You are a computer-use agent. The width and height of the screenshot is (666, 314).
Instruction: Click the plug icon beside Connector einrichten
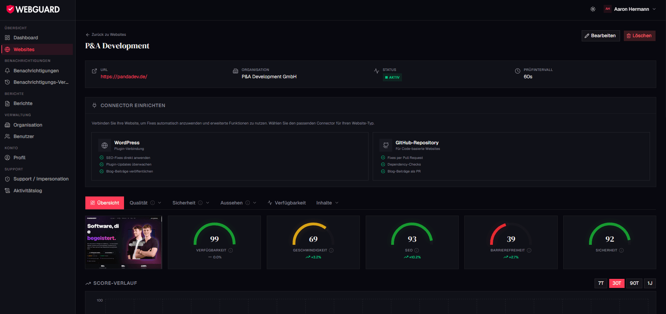coord(94,105)
